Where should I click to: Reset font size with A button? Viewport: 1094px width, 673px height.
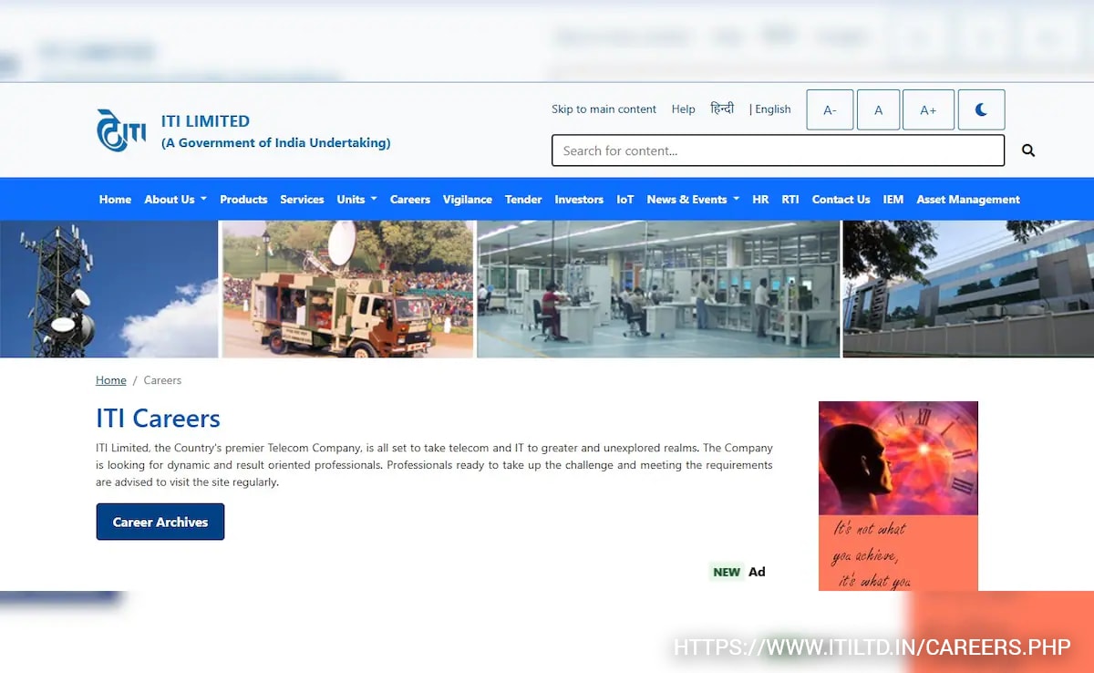click(878, 109)
